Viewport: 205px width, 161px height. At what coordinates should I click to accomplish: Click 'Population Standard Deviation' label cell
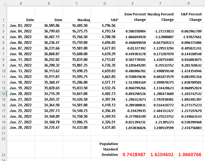[x=105, y=149]
